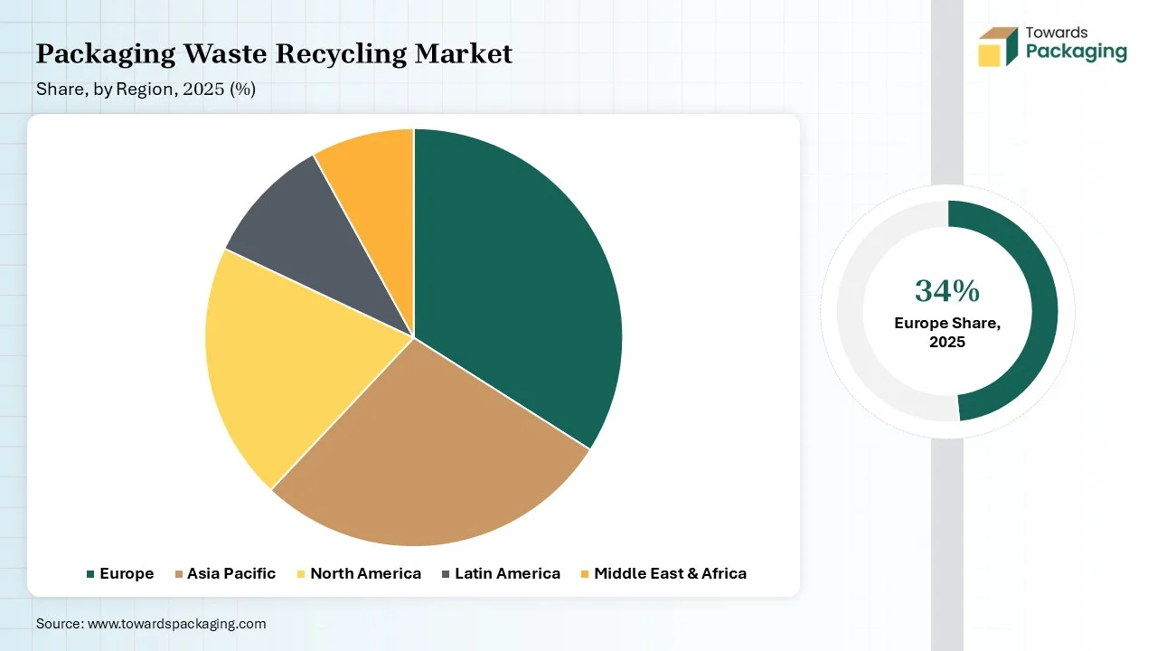Click the Towards Packaging box logo icon
Screen dimensions: 1157x651
click(998, 46)
